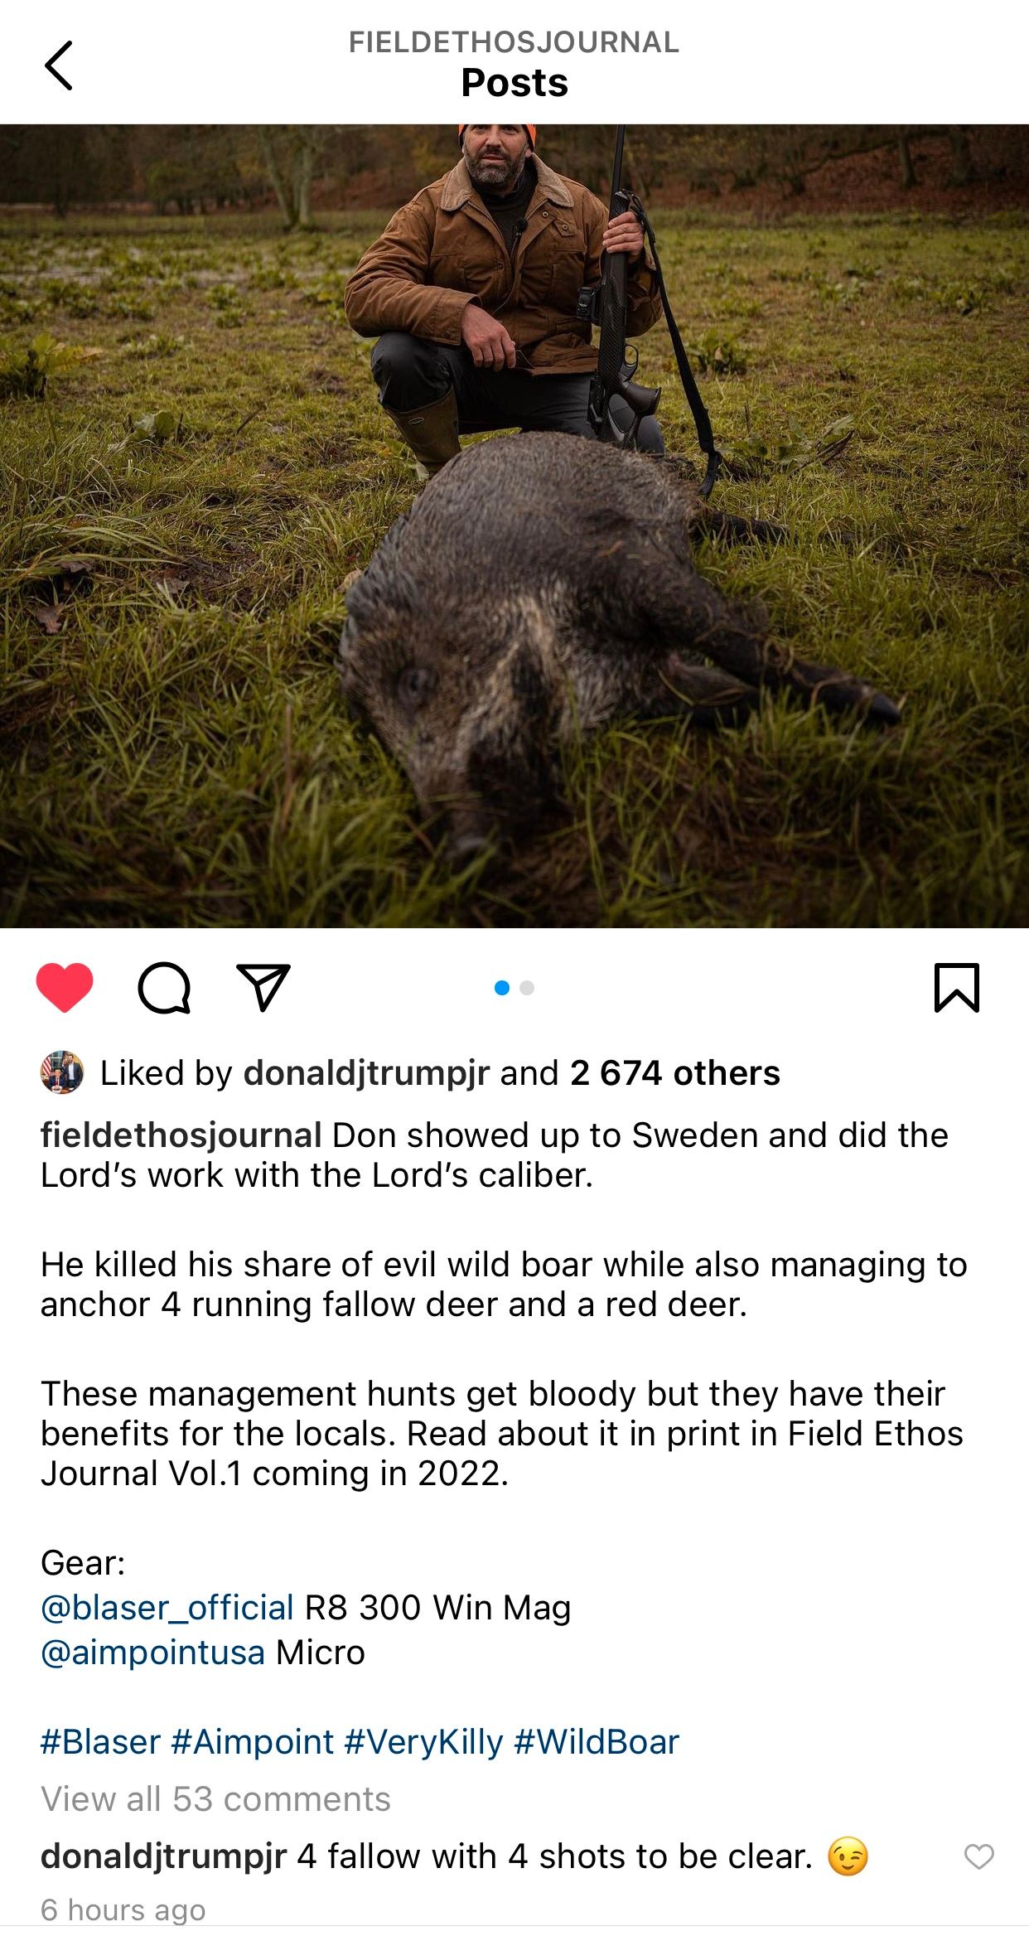Open comments with the speech bubble icon
1029x1936 pixels.
tap(165, 987)
